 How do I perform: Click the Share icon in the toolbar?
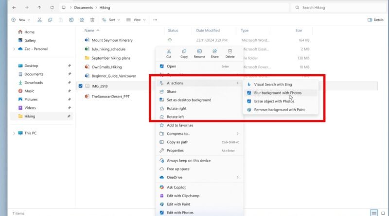82,20
